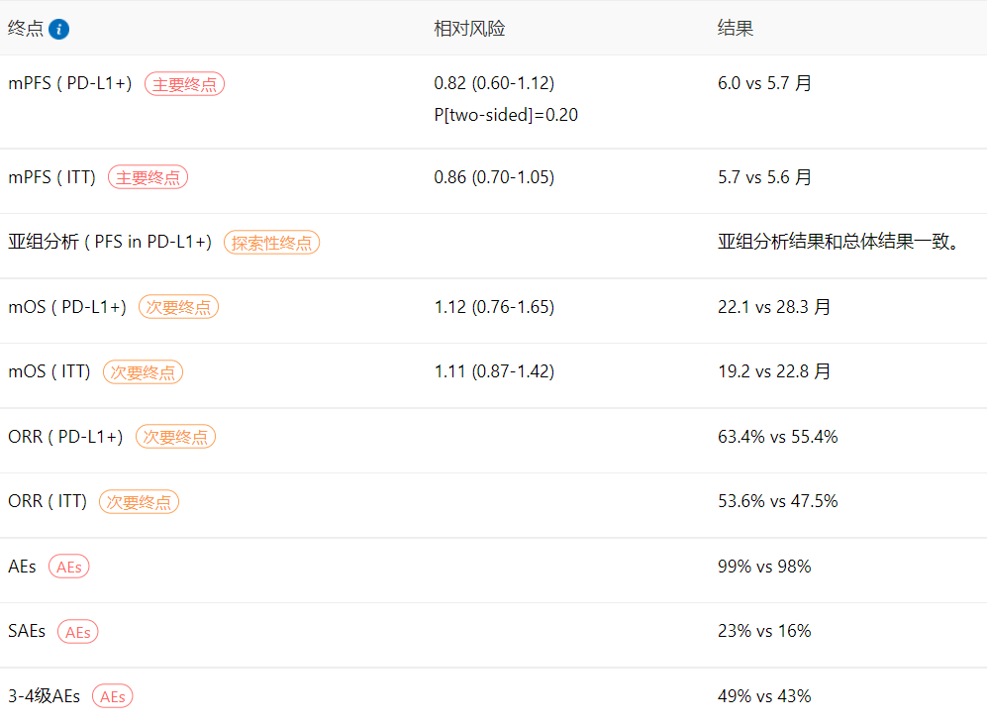Screen dimensions: 987x726
Task: Click the 19.2 vs 22.8 月 result
Action: 774,371
